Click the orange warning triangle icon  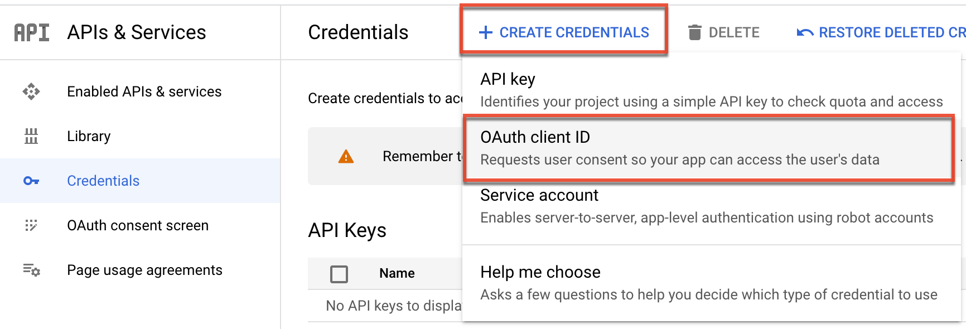[x=346, y=157]
